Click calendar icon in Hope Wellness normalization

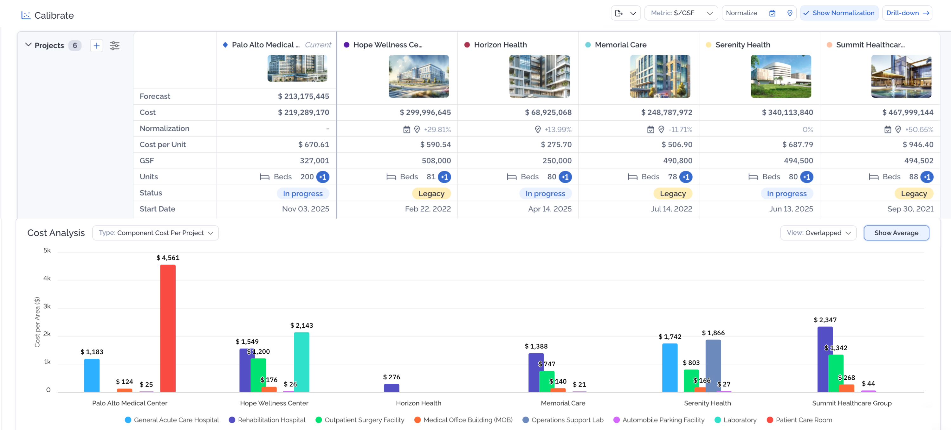[x=406, y=130]
